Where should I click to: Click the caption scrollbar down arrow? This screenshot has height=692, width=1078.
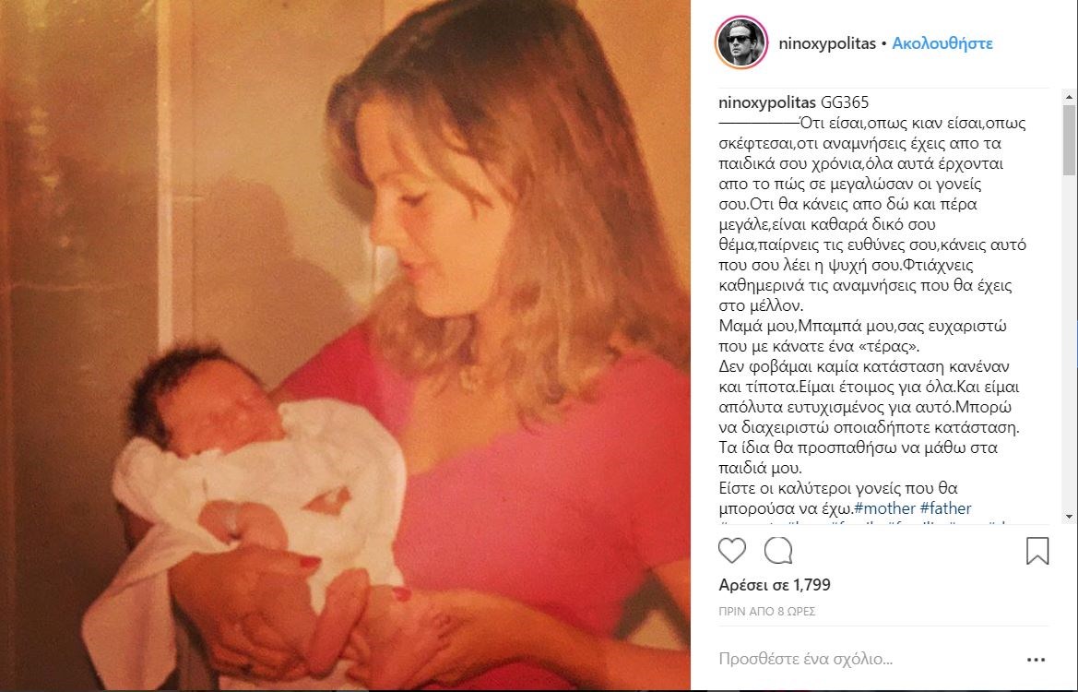coord(1069,517)
